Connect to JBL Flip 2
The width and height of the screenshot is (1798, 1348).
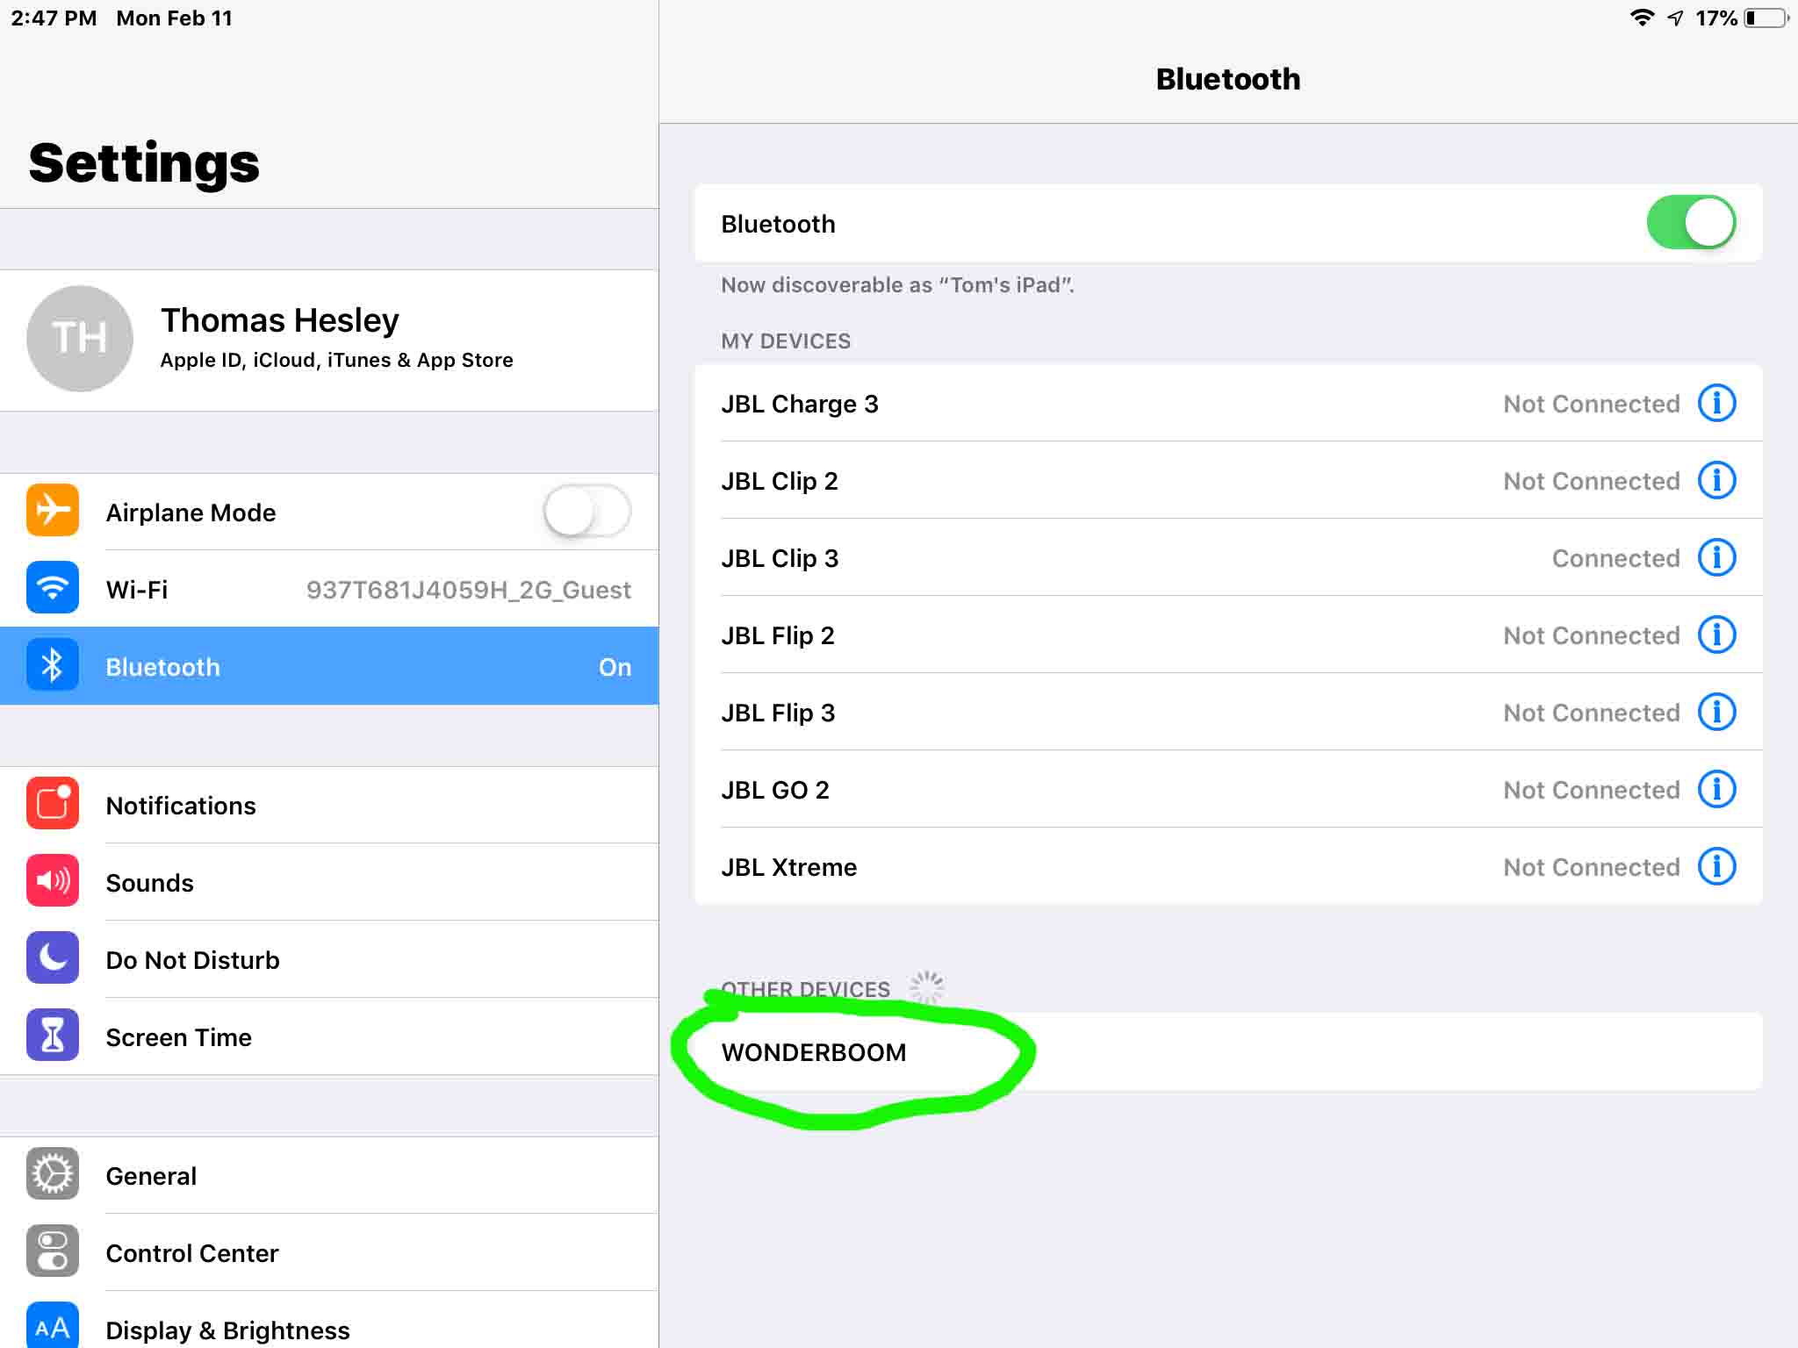(x=1228, y=635)
